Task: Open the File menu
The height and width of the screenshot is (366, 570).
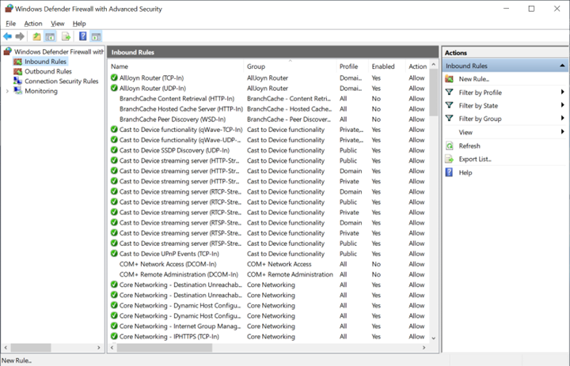Action: [11, 24]
